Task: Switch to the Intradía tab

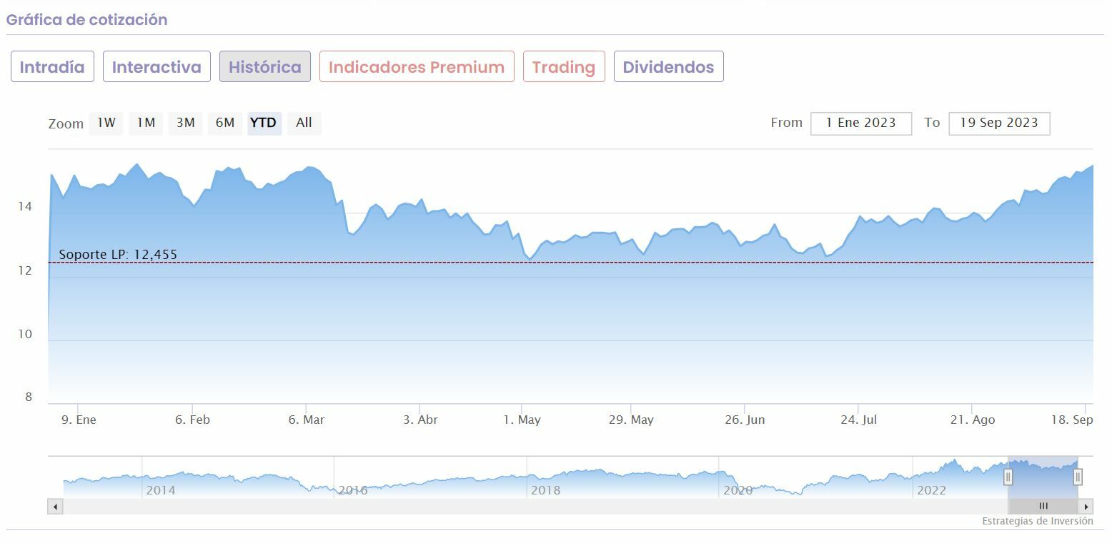Action: [52, 67]
